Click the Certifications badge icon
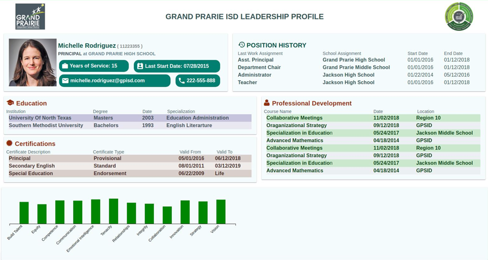 (x=9, y=143)
